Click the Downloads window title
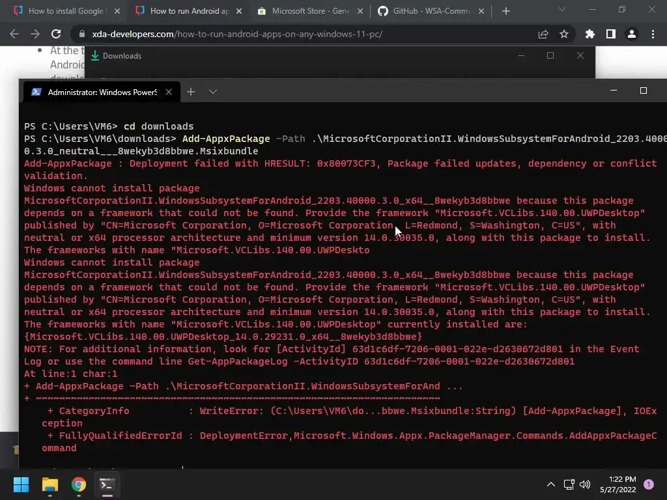 pyautogui.click(x=122, y=56)
